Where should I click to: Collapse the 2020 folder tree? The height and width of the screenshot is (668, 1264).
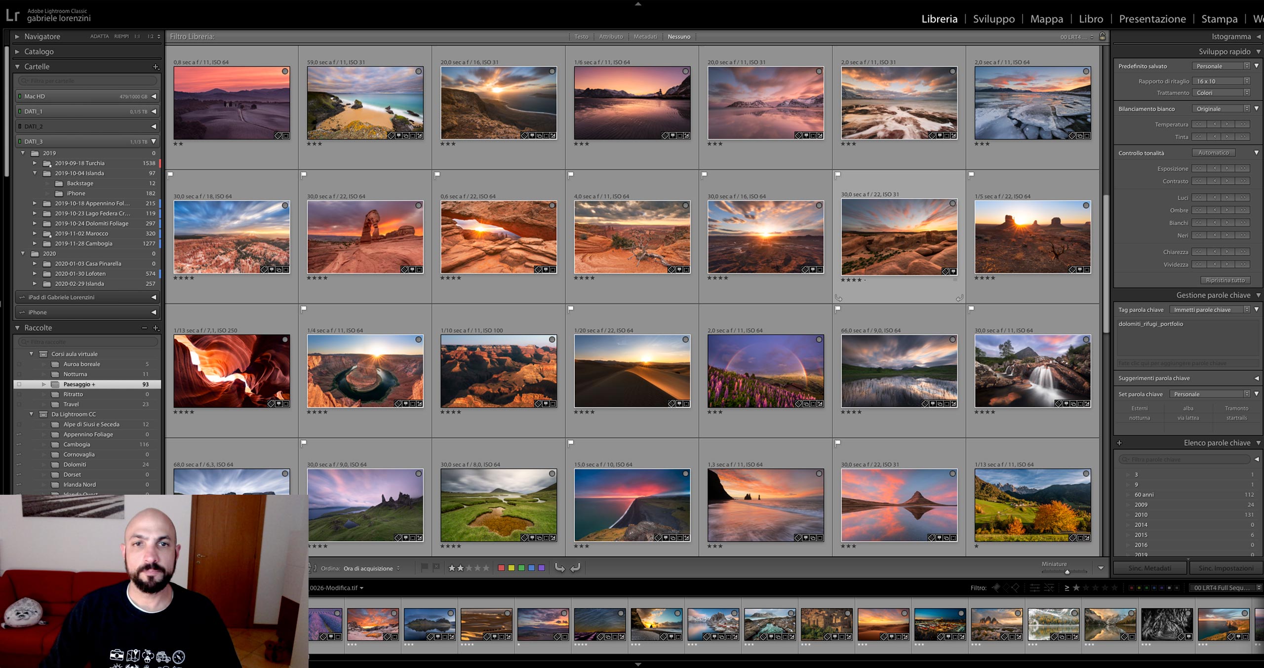pyautogui.click(x=23, y=253)
